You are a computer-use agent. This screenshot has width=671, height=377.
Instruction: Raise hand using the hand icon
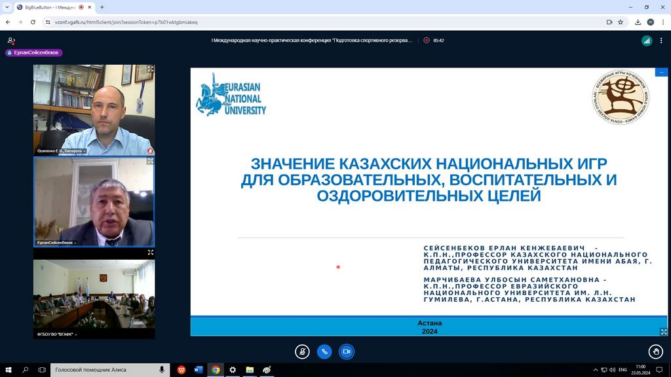pos(655,351)
